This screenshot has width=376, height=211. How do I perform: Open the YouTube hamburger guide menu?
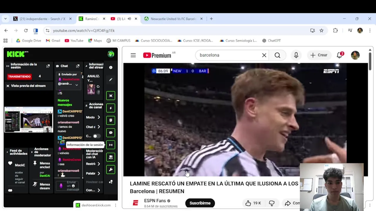click(133, 55)
